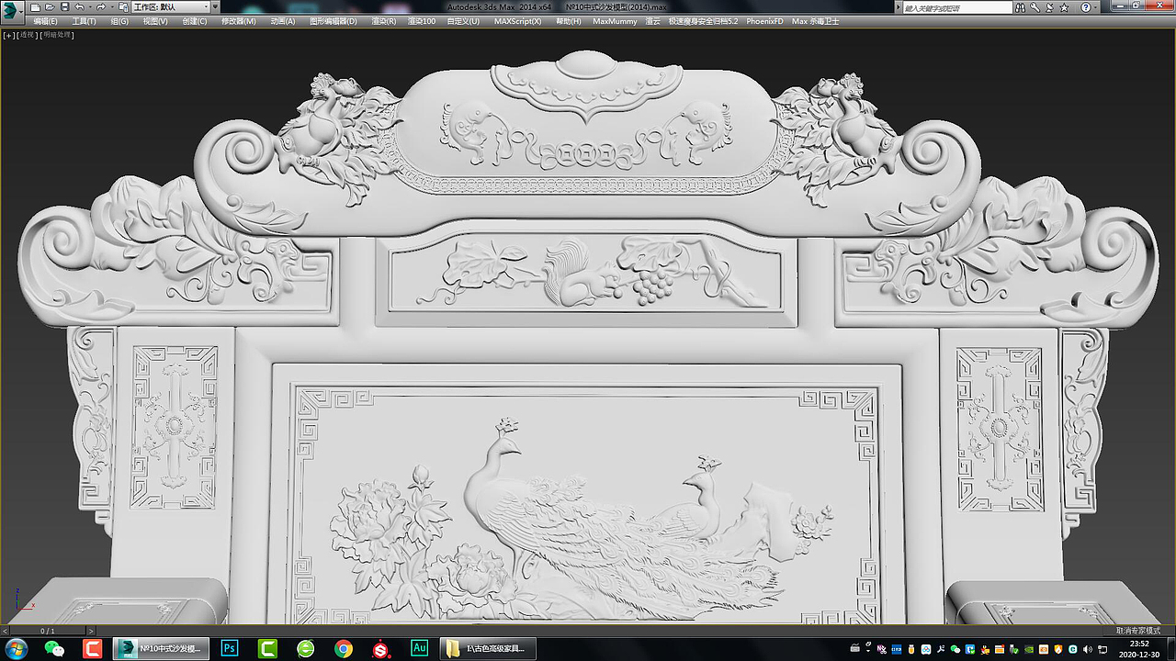The width and height of the screenshot is (1176, 661).
Task: Open the Windows Start button
Action: pyautogui.click(x=15, y=649)
